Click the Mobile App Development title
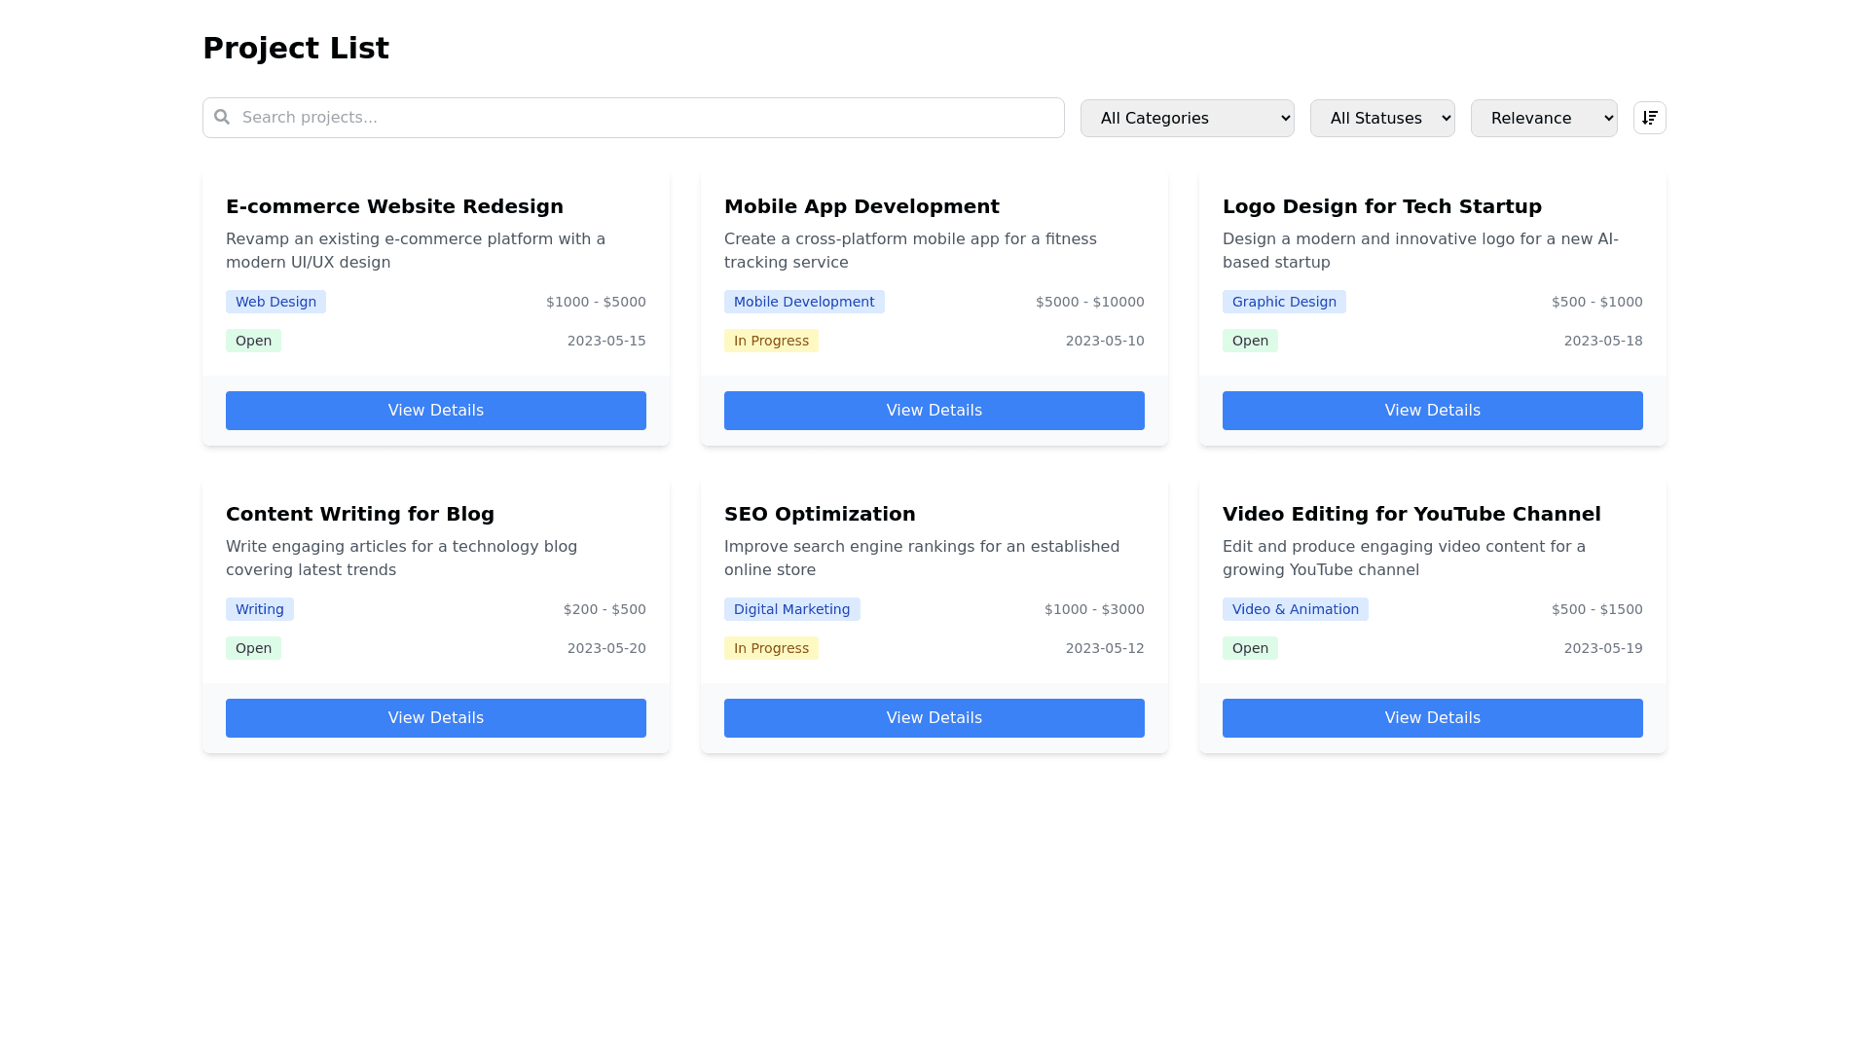Screen dimensions: 1869x1051 (x=861, y=206)
